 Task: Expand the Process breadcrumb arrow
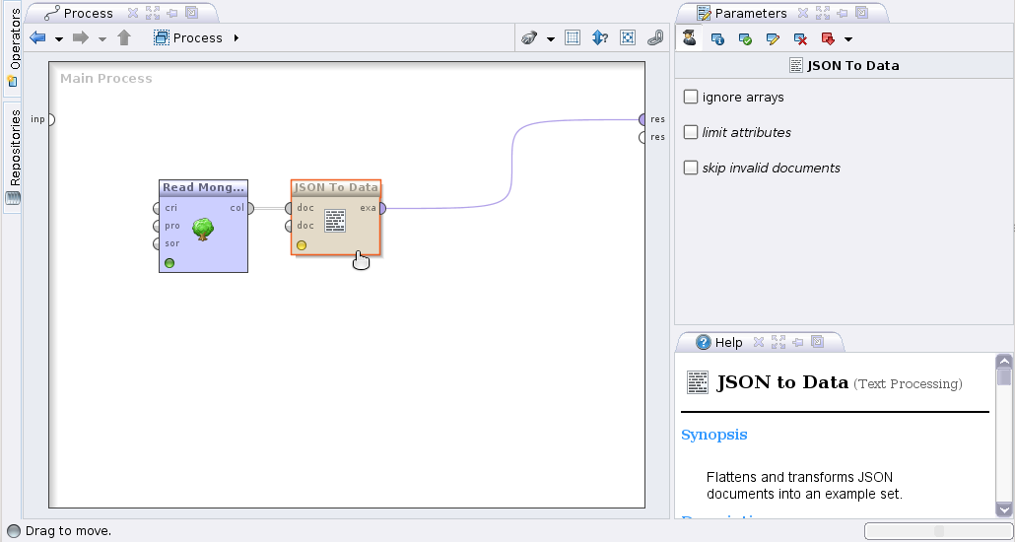(x=237, y=38)
